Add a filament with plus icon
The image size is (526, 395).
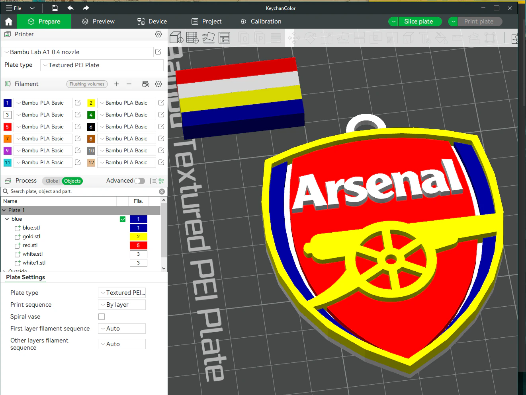point(117,84)
